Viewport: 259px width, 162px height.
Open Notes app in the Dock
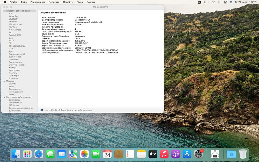[x=141, y=154]
